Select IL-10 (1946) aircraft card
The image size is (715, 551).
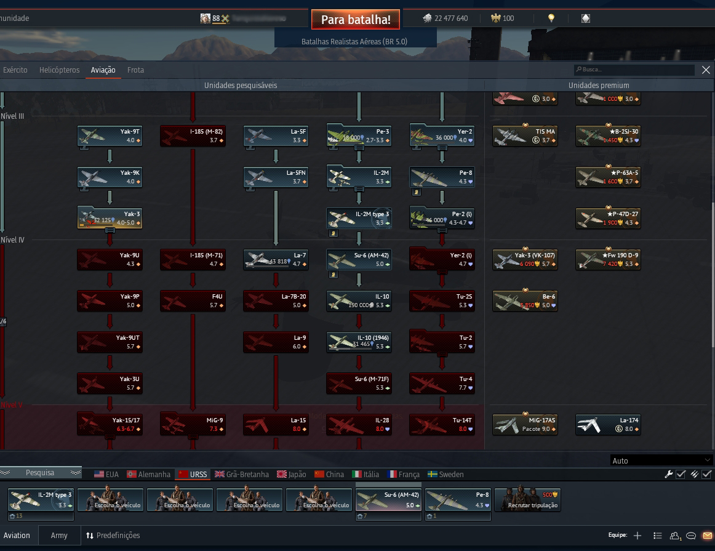[359, 342]
